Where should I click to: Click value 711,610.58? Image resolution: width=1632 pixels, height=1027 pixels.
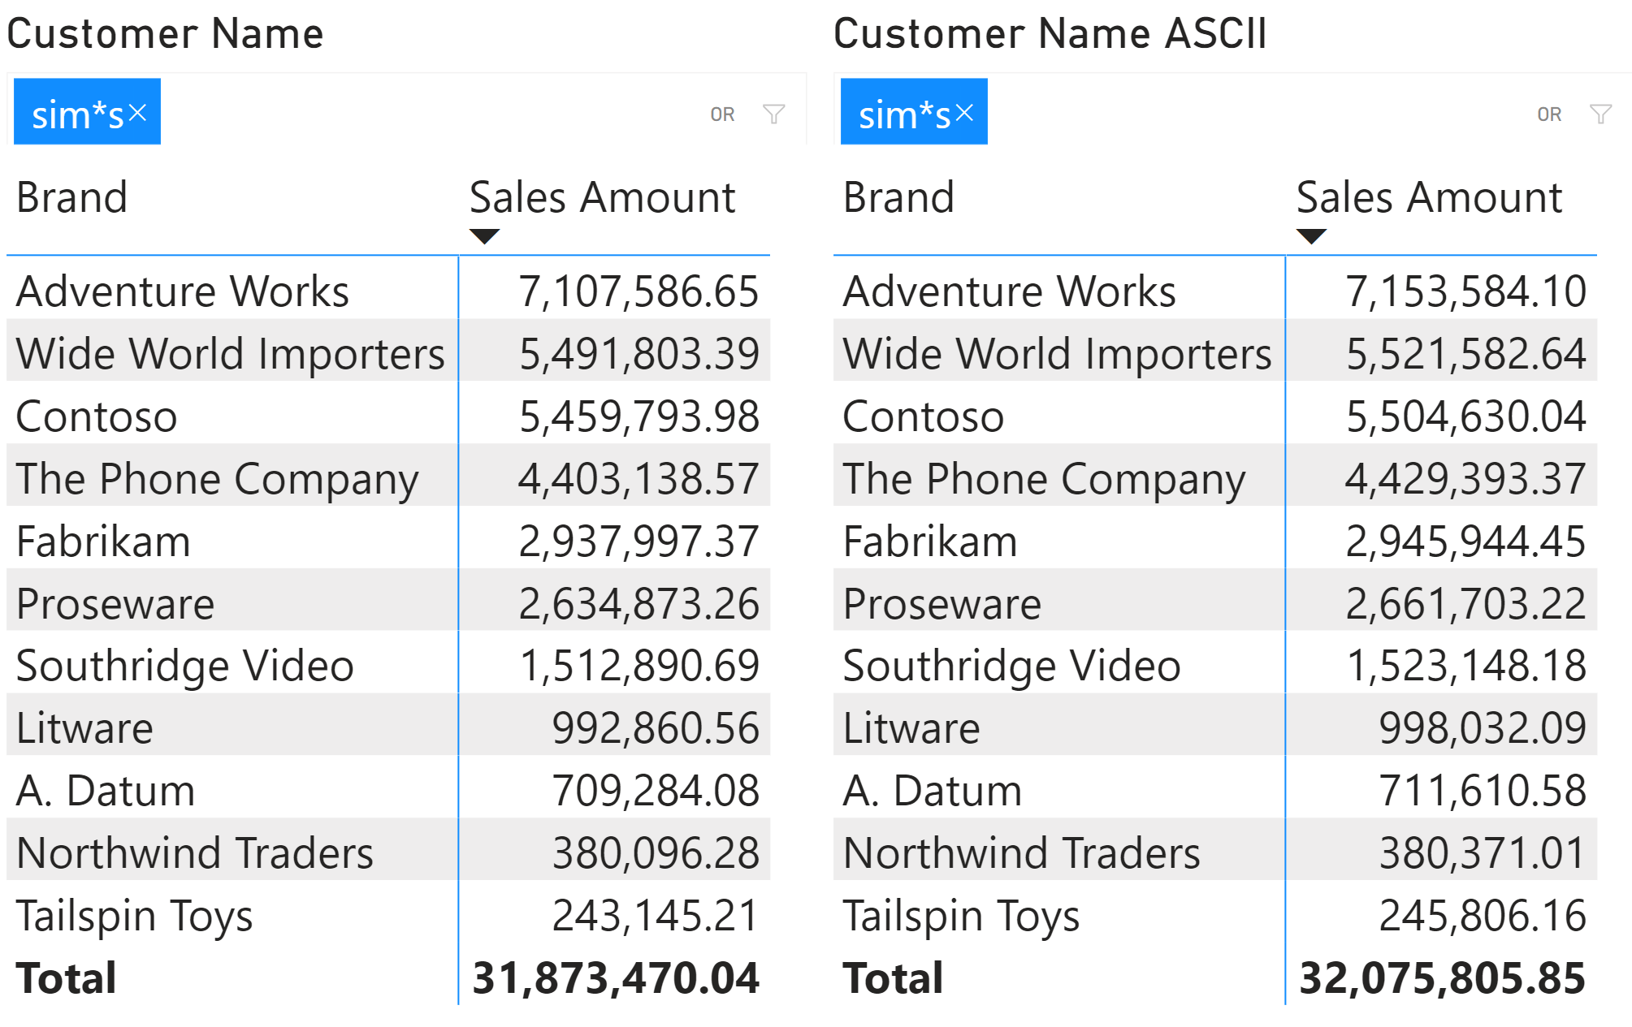[1483, 791]
